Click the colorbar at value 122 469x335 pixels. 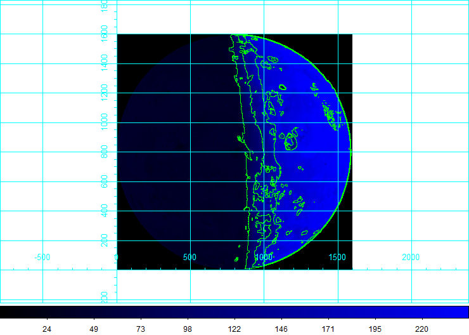pyautogui.click(x=234, y=312)
